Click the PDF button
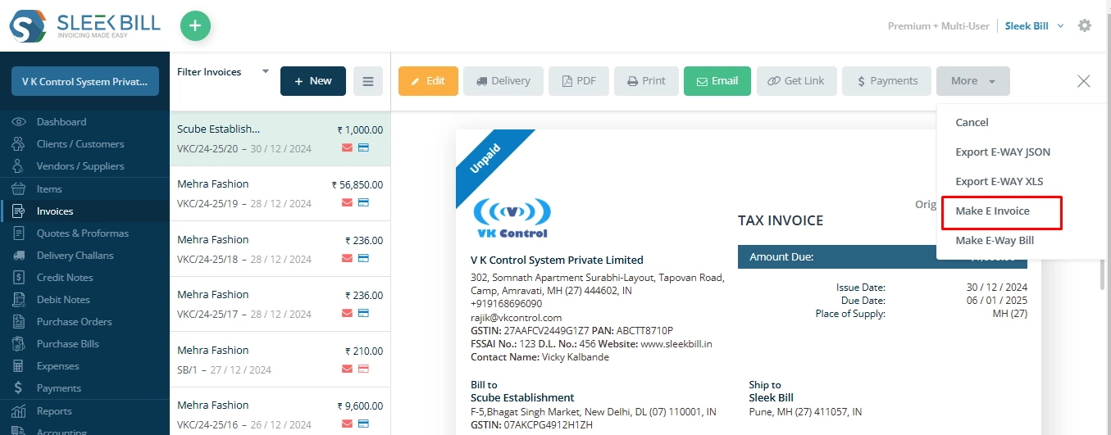The height and width of the screenshot is (435, 1111). click(x=579, y=81)
